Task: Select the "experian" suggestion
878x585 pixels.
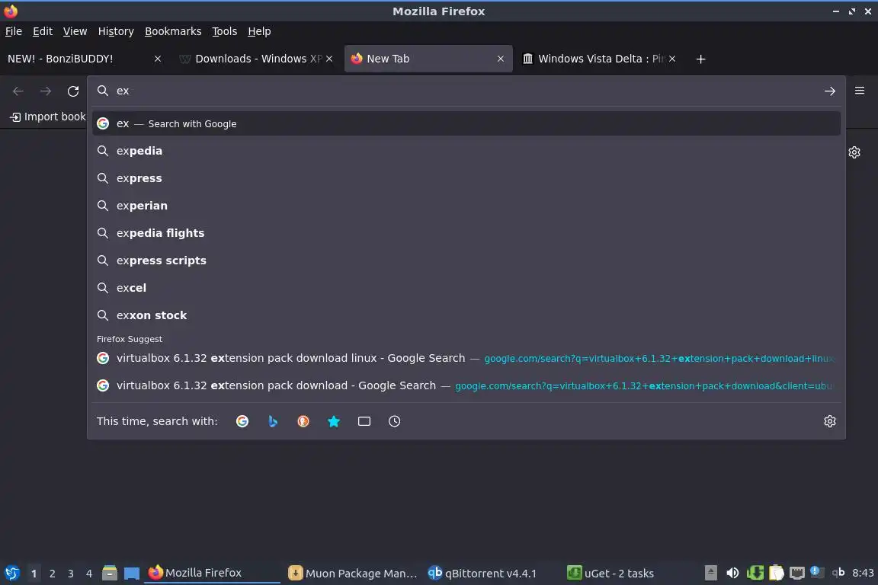Action: pos(466,206)
